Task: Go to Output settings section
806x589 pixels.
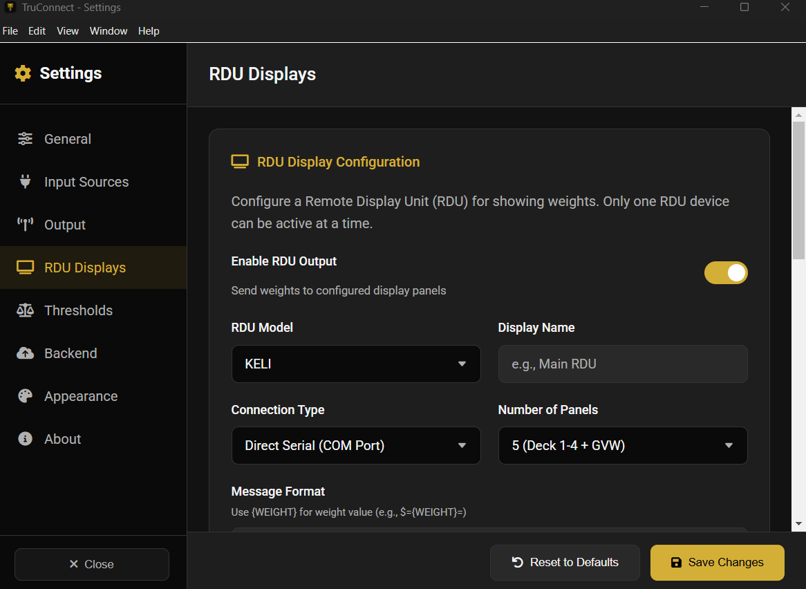Action: coord(93,225)
